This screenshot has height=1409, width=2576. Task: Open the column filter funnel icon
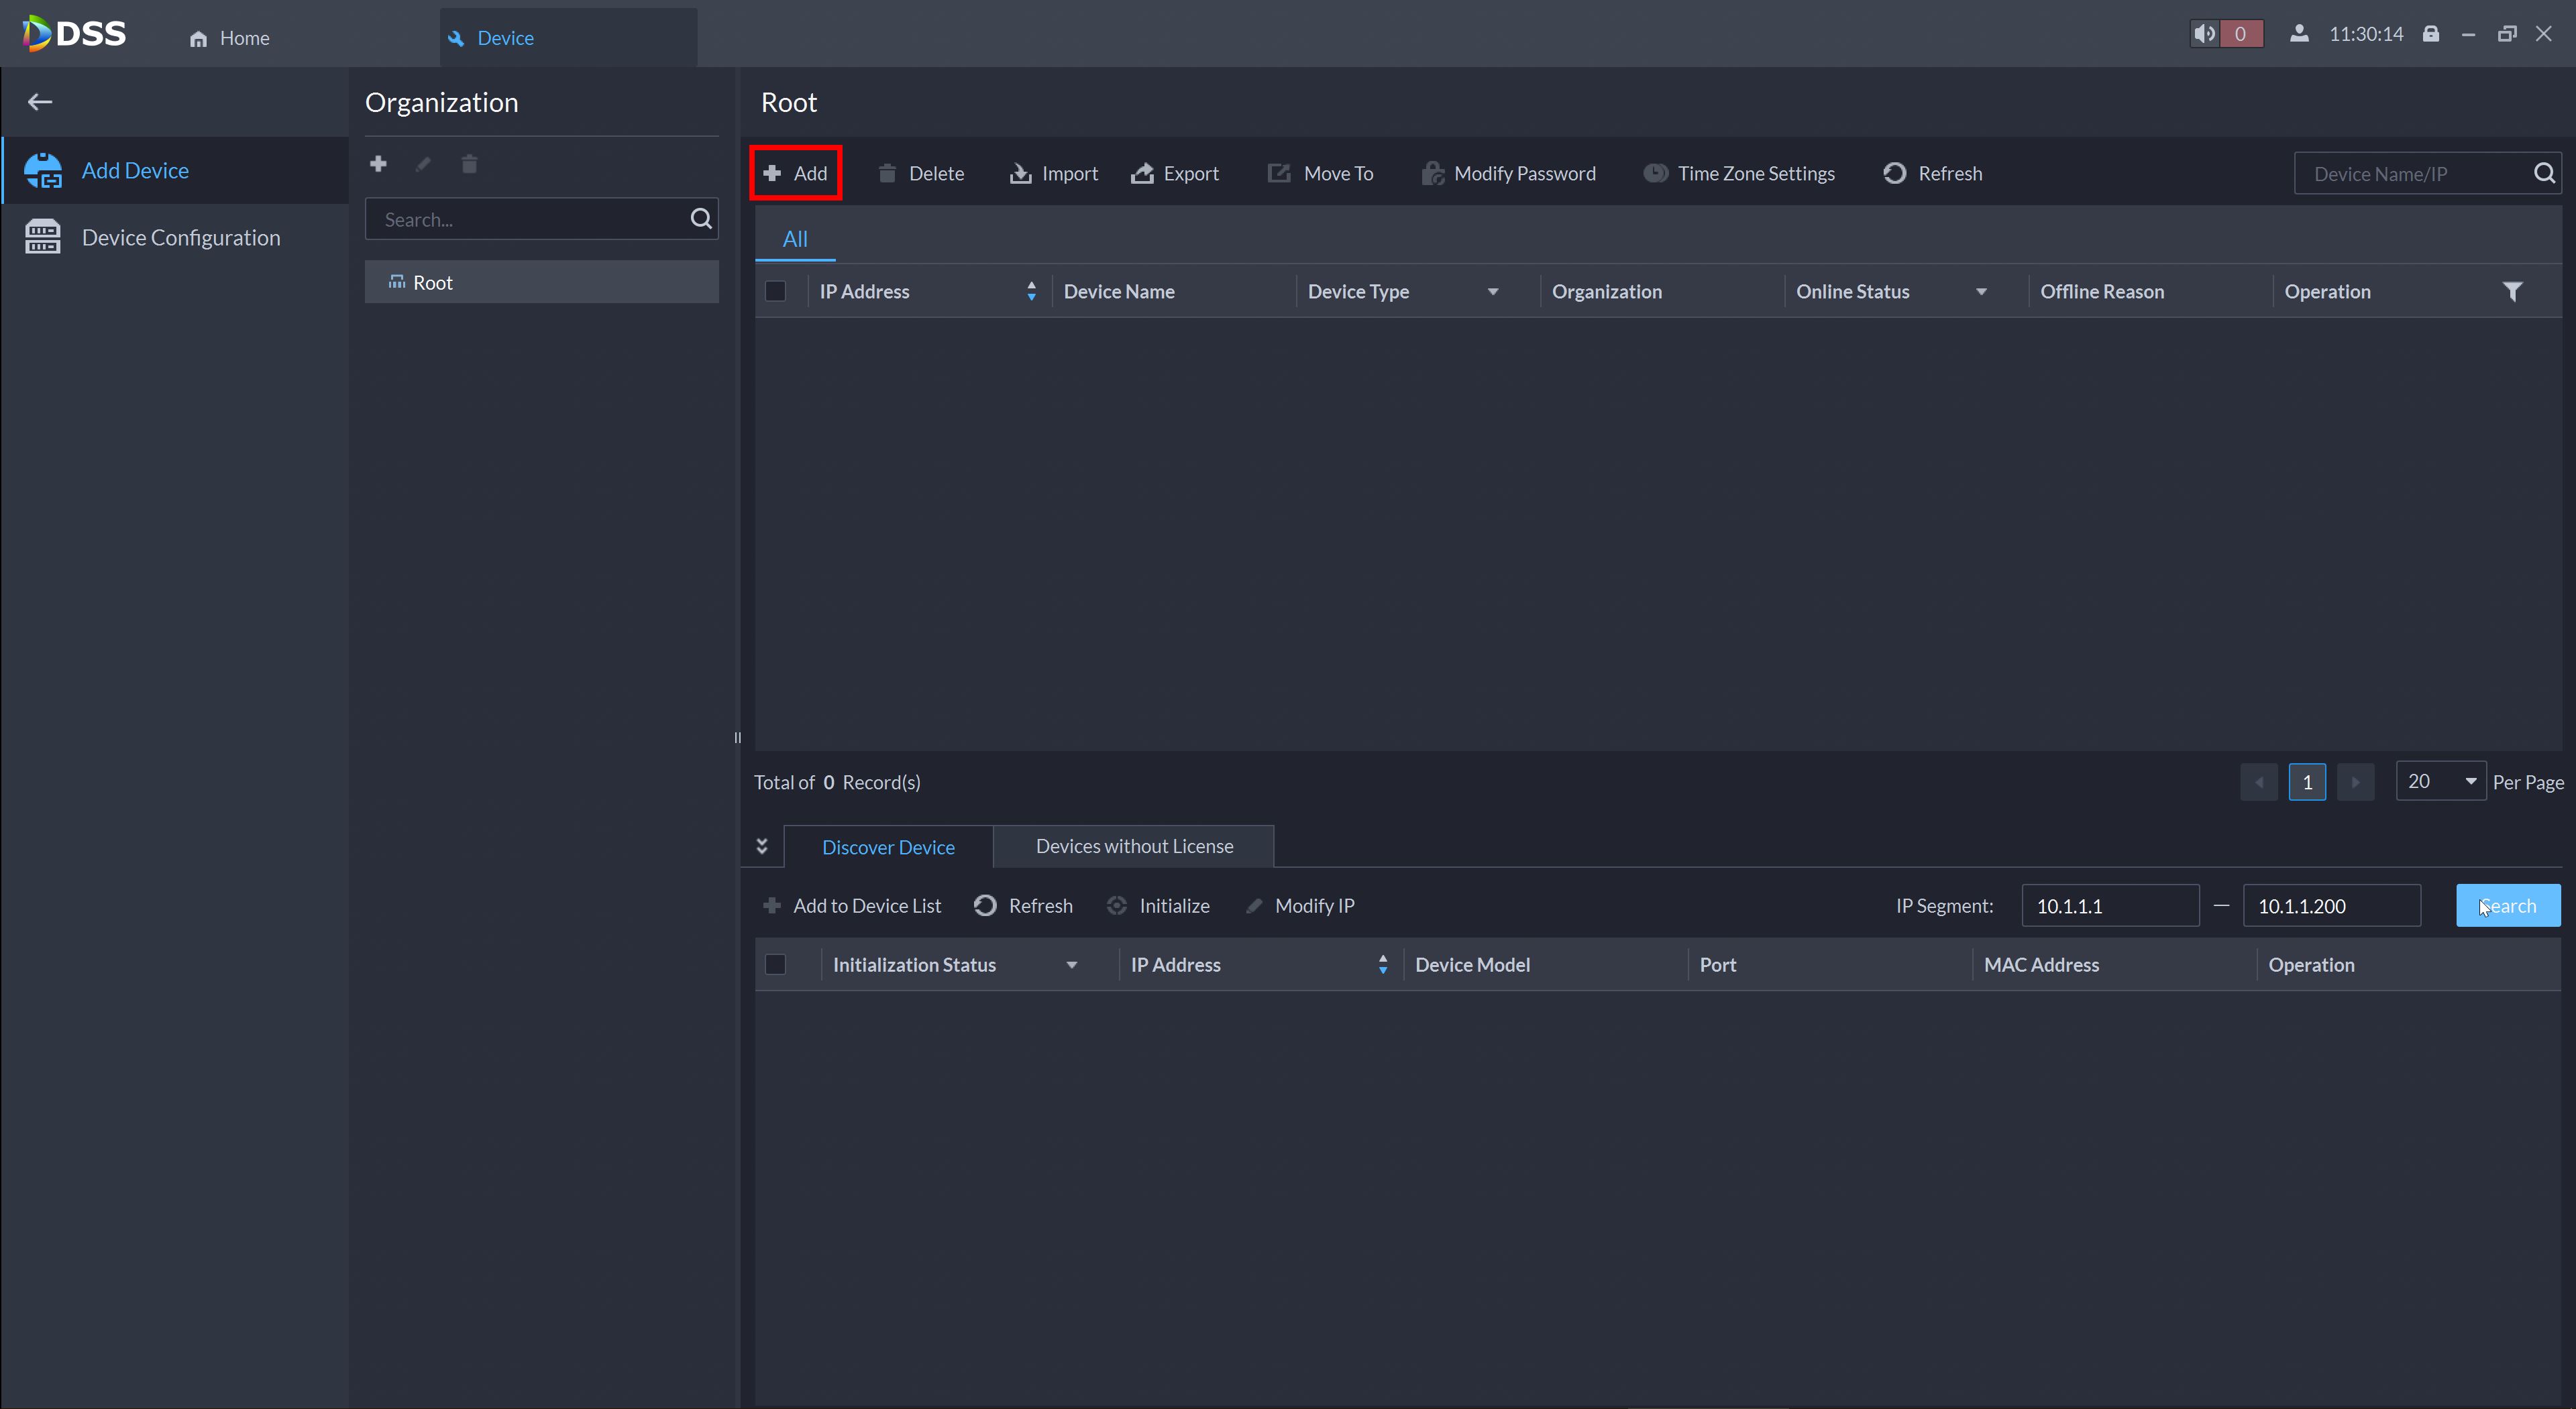point(2512,291)
